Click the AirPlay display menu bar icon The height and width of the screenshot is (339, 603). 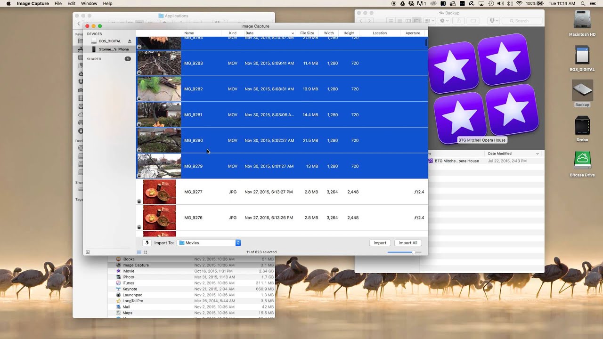click(x=481, y=3)
